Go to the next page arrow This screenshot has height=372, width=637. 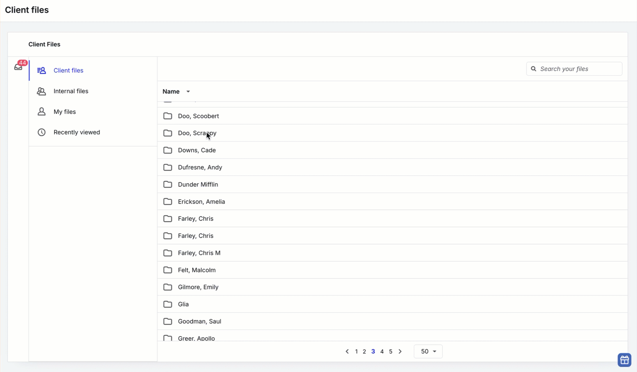click(400, 351)
